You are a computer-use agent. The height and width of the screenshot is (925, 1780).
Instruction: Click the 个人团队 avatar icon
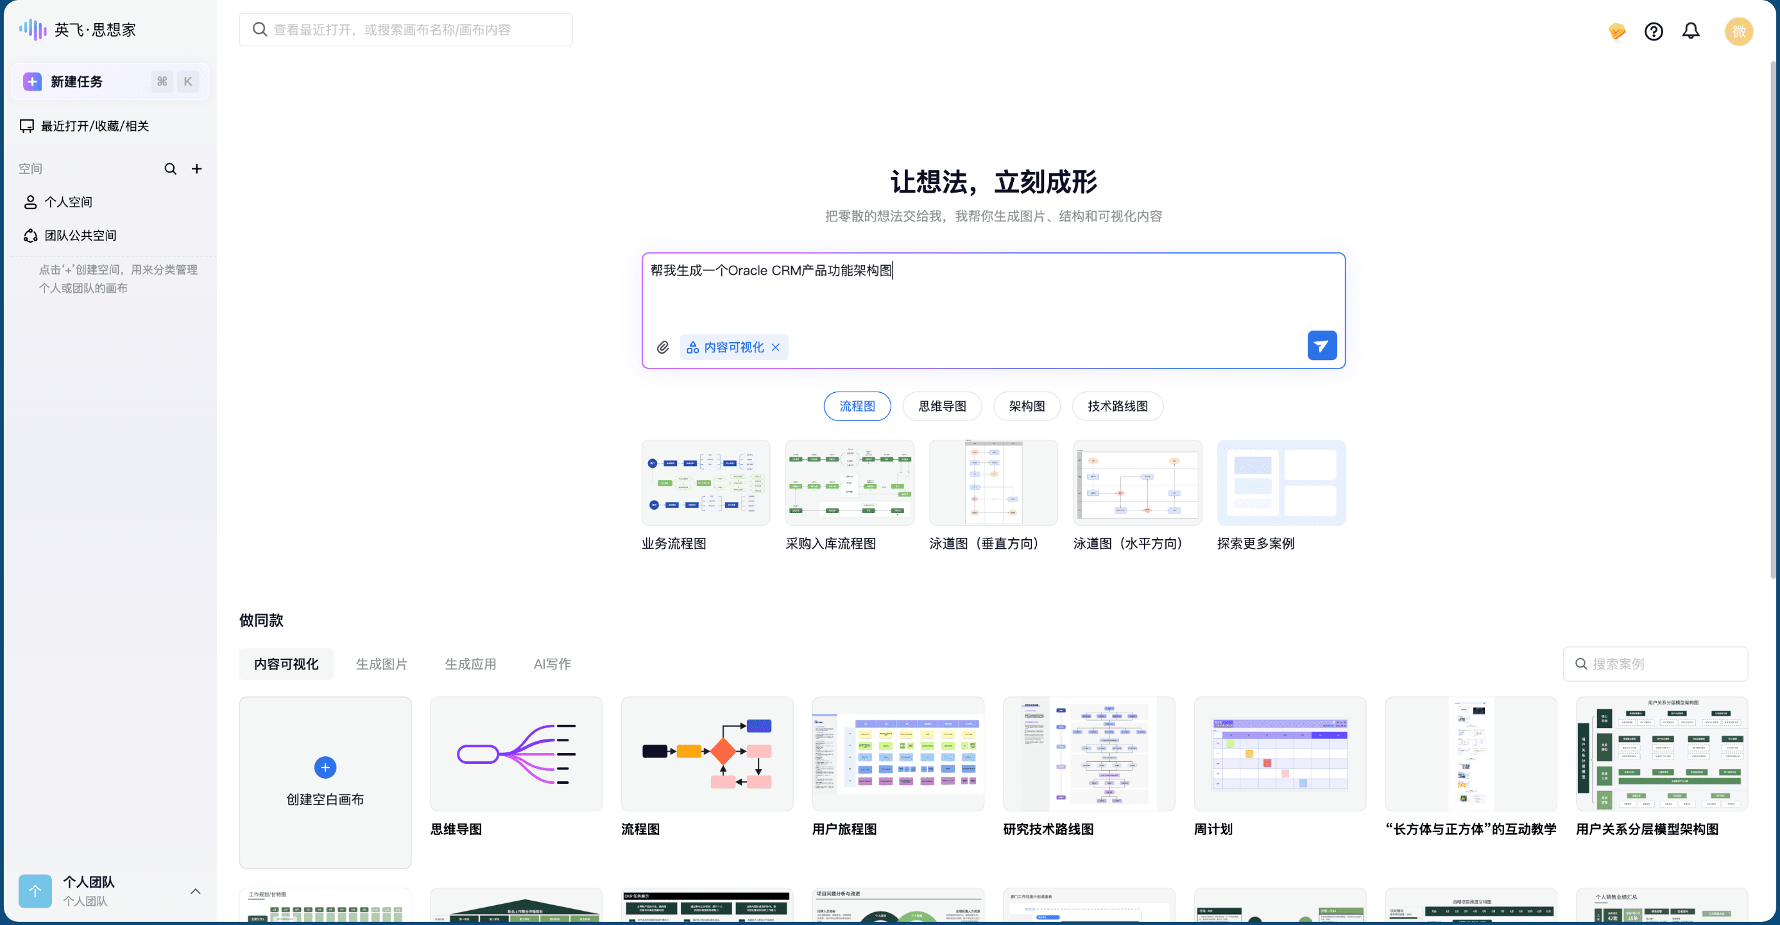pyautogui.click(x=35, y=891)
